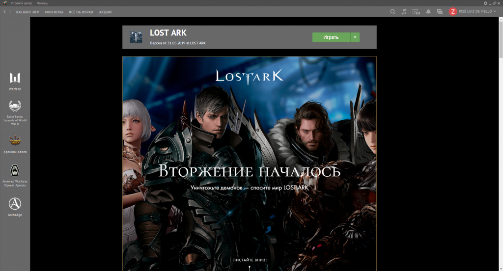
Task: Open the music note icon
Action: 404,12
